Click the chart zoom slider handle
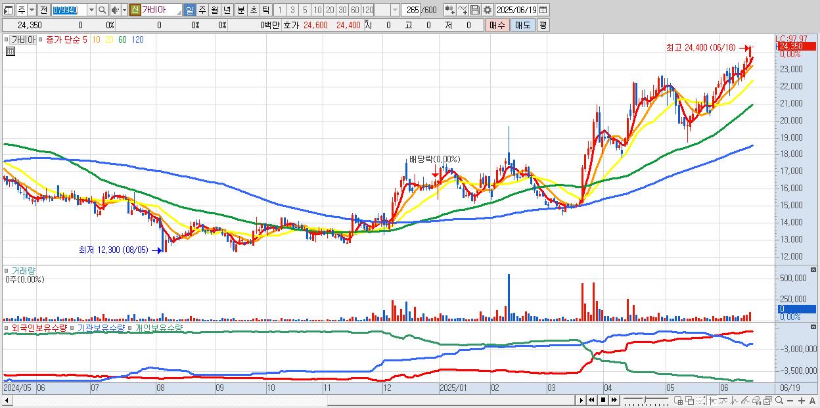 645,399
